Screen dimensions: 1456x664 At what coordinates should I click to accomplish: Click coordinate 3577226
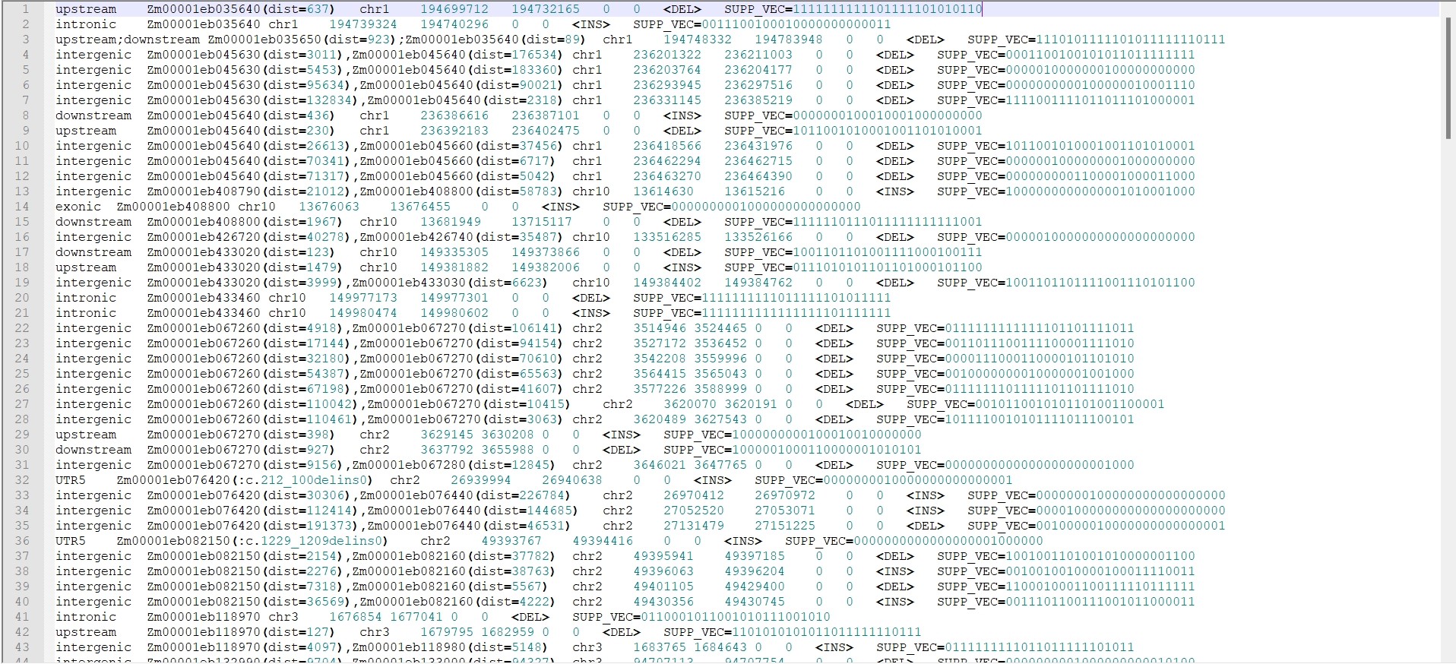pos(660,389)
